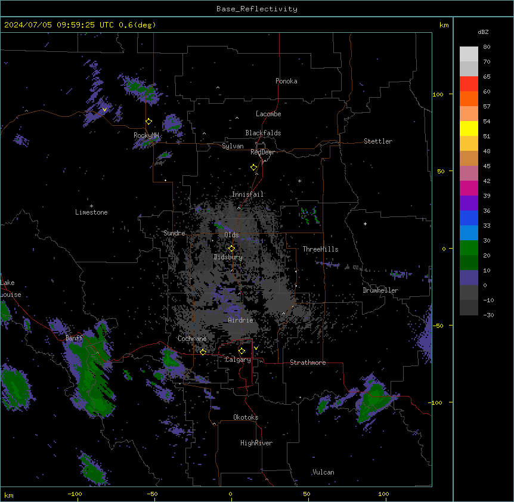Click the Didsbury town label
This screenshot has width=514, height=502.
click(228, 257)
